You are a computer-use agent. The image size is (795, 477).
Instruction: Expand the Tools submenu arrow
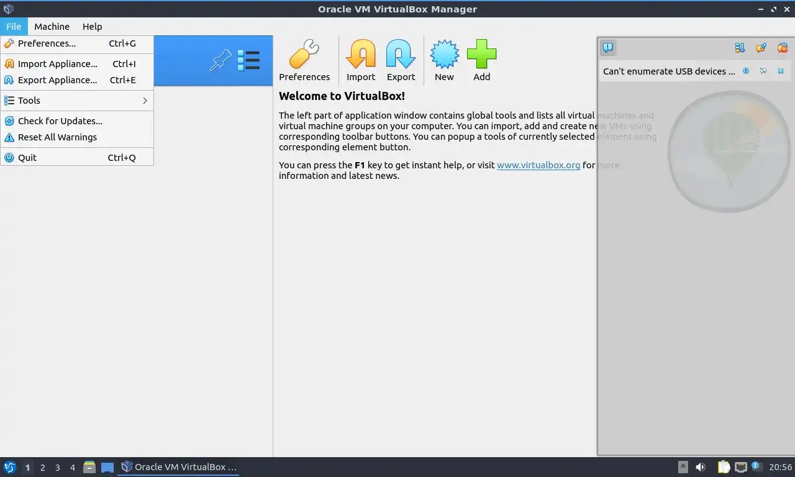click(x=145, y=100)
